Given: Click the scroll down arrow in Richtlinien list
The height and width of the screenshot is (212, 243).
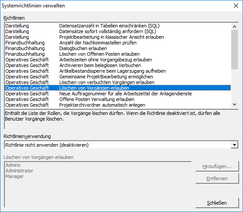Looking at the screenshot, I should [x=234, y=104].
